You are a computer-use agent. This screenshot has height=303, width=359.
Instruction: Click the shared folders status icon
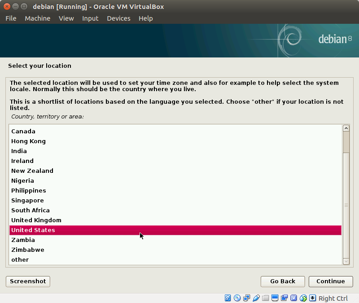tap(265, 298)
